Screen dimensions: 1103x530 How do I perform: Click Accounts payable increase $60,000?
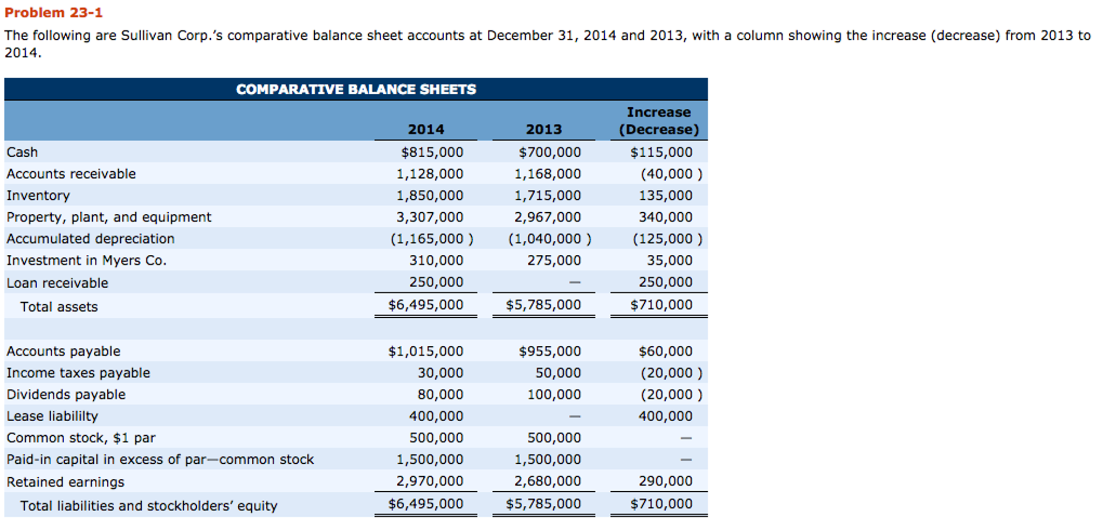click(666, 352)
